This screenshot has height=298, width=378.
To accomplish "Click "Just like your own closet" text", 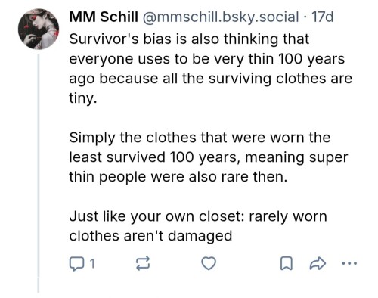I will pyautogui.click(x=155, y=216).
